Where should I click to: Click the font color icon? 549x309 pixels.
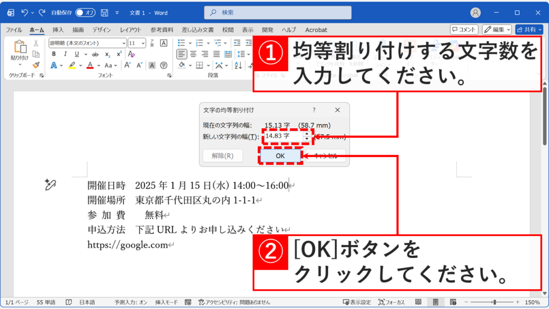[90, 65]
